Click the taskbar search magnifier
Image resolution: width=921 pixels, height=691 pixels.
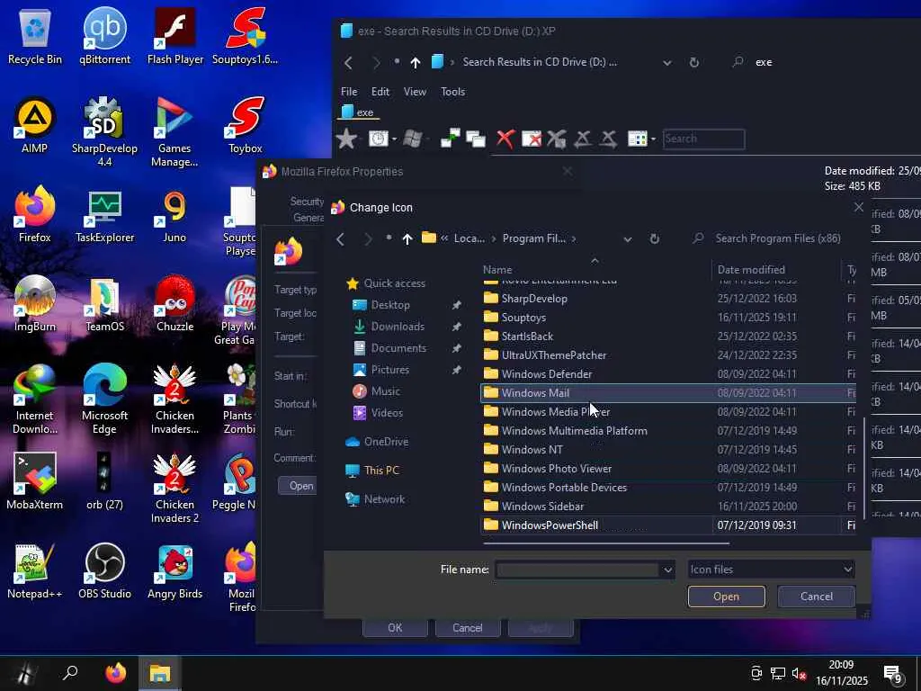point(70,672)
